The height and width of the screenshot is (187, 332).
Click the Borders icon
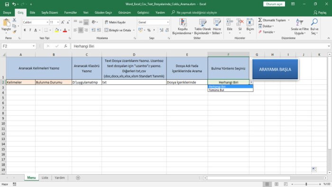pos(46,30)
